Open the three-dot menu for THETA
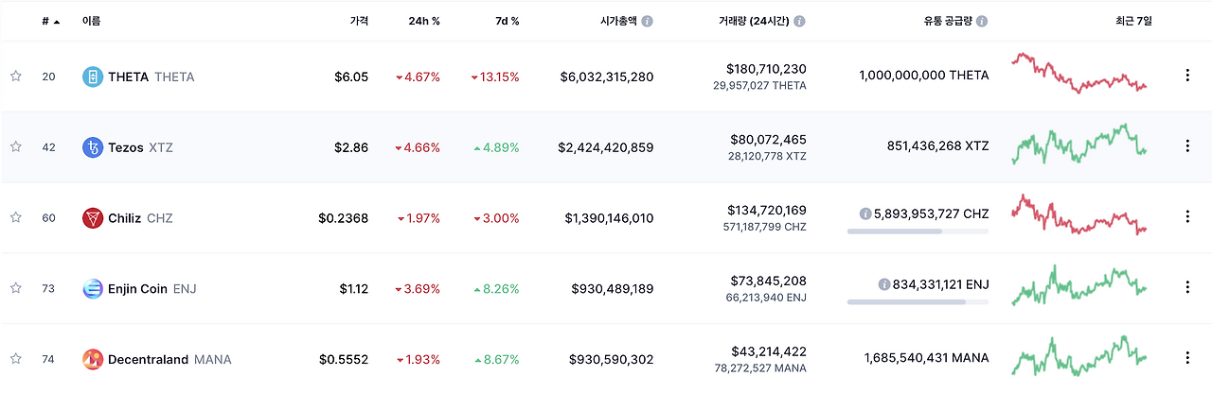 1187,76
